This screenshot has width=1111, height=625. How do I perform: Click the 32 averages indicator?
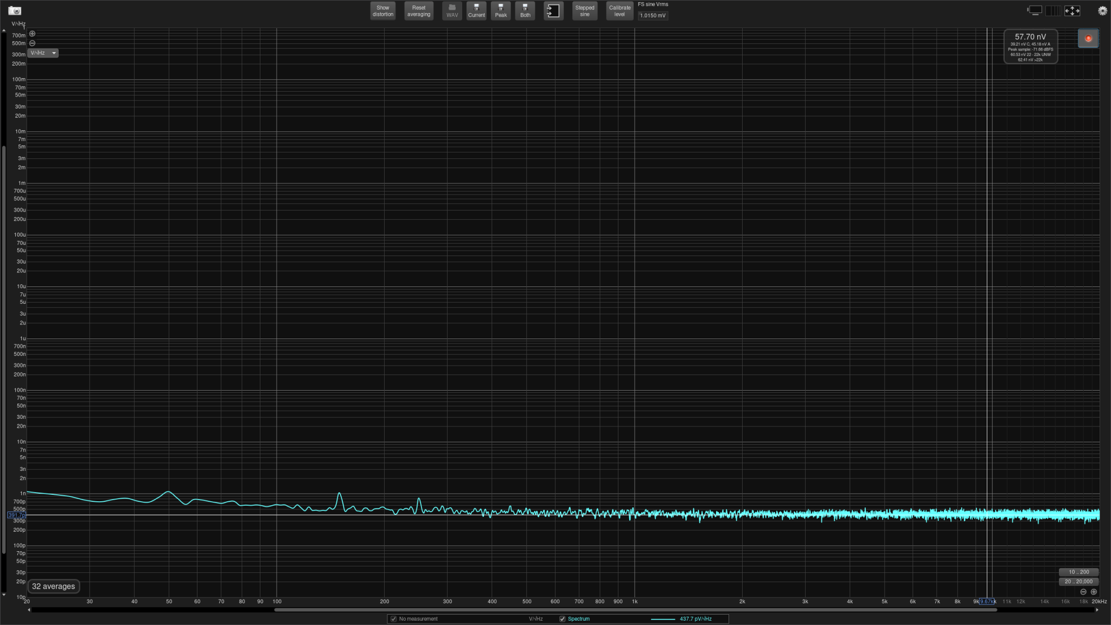53,586
